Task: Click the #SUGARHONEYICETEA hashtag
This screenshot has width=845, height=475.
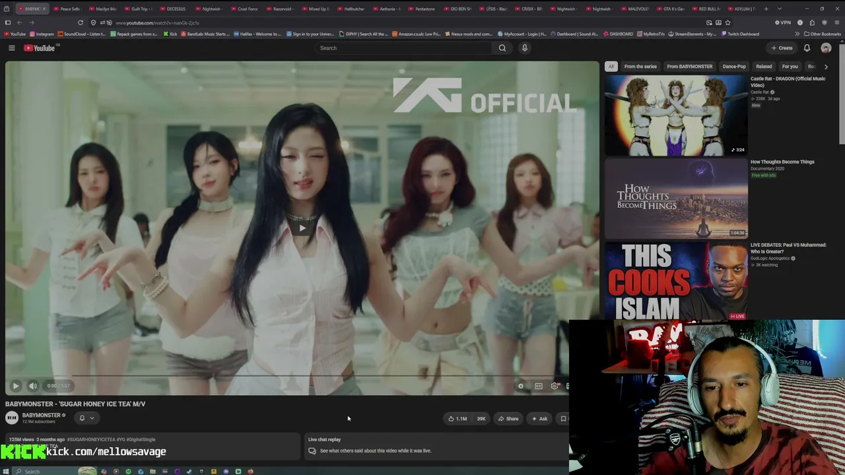Action: [92, 439]
